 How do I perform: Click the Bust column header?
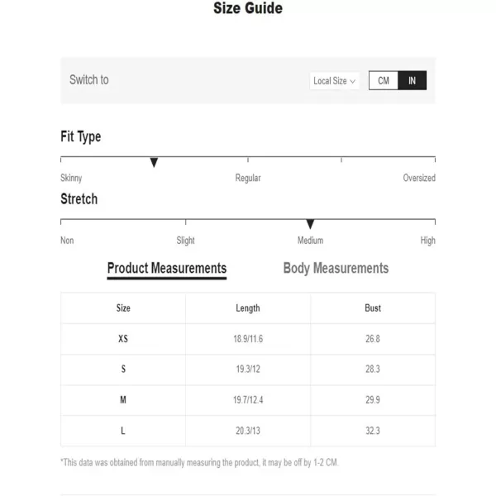(x=373, y=308)
